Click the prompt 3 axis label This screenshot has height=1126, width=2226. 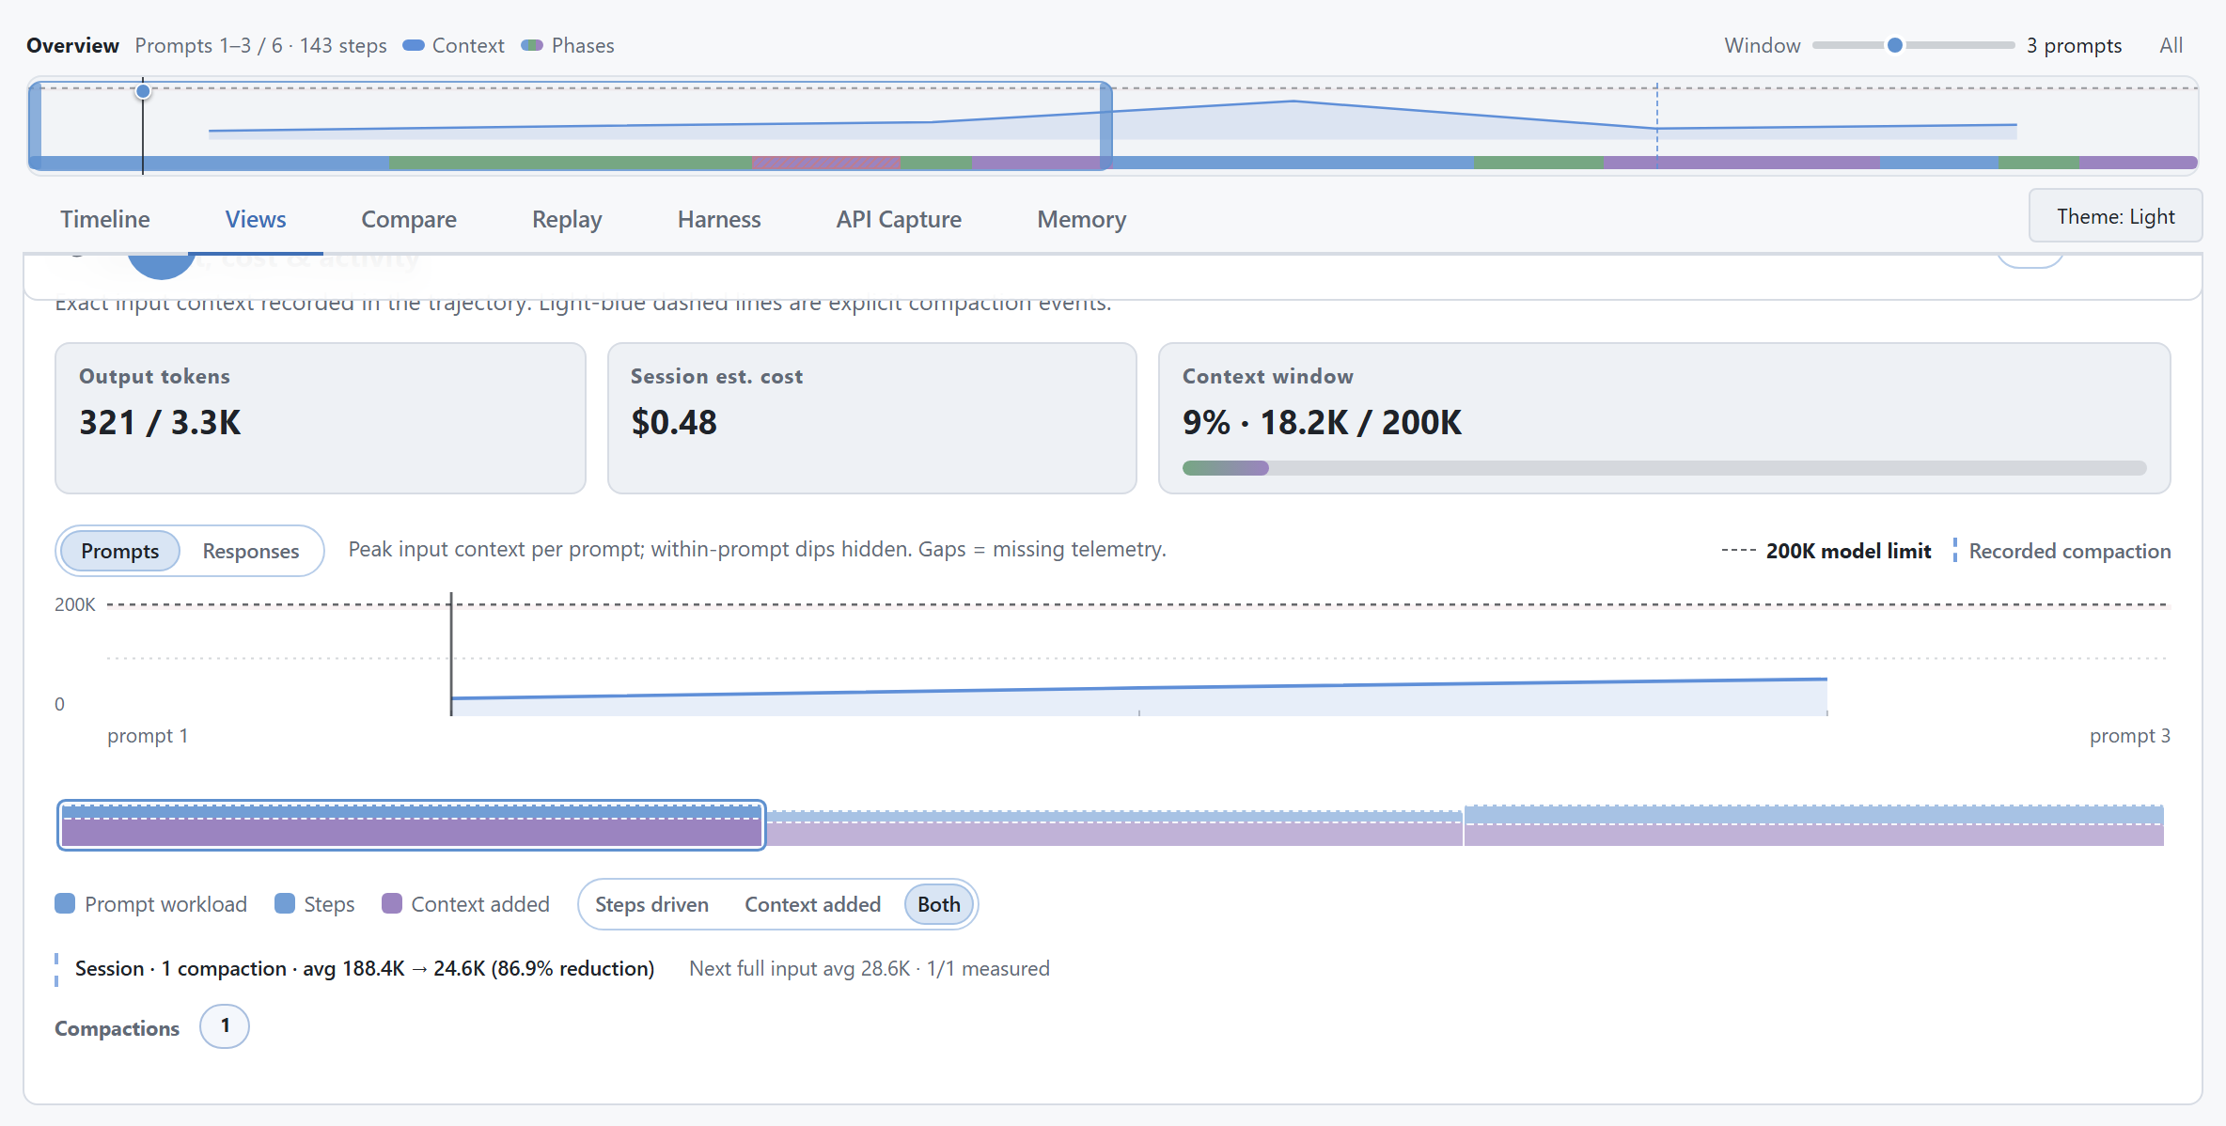point(2130,736)
